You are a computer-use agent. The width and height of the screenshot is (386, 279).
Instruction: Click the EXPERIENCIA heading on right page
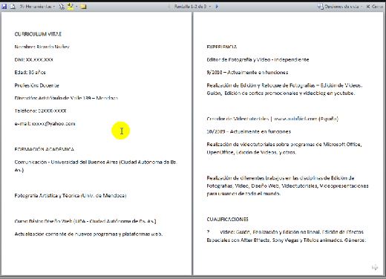click(x=222, y=47)
